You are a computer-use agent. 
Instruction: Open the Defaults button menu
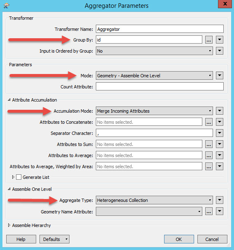pos(54,239)
